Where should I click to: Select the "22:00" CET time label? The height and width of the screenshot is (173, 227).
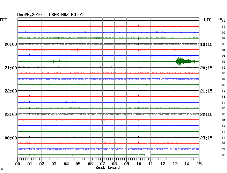point(11,91)
